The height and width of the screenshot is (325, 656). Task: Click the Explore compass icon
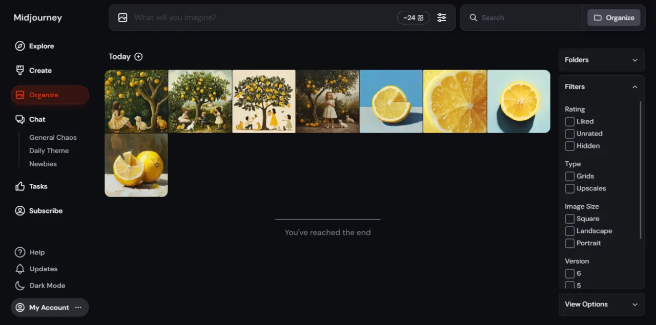point(20,46)
